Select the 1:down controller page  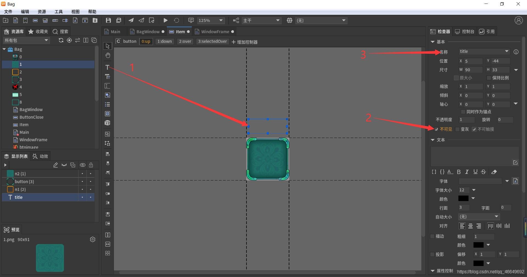click(x=164, y=41)
